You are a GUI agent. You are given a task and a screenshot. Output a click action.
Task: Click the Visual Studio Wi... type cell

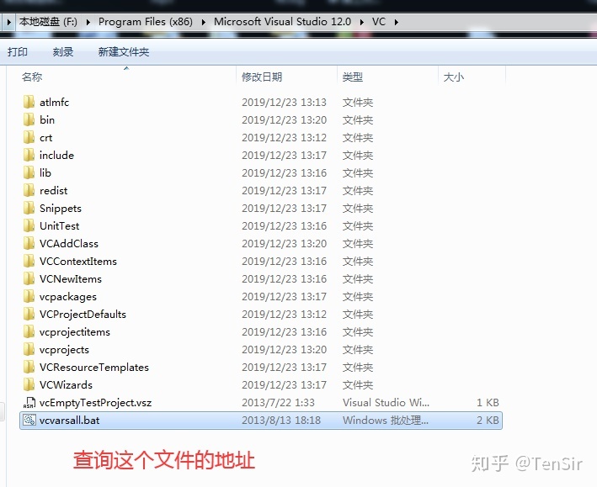click(386, 403)
